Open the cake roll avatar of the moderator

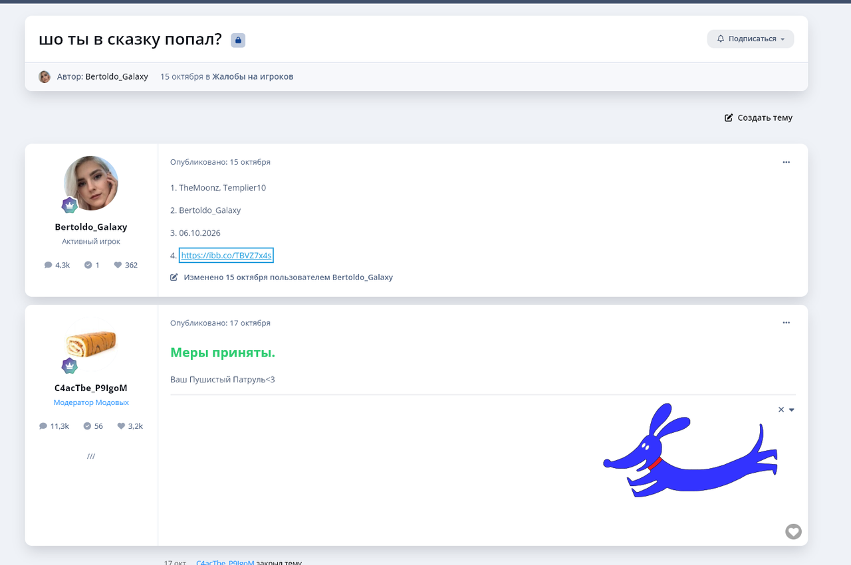point(91,344)
